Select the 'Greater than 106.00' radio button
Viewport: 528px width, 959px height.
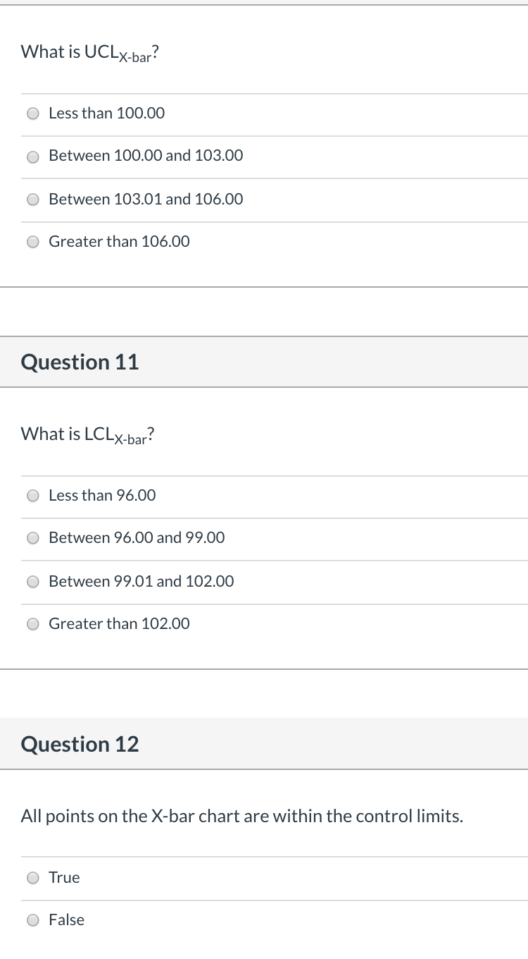click(32, 242)
